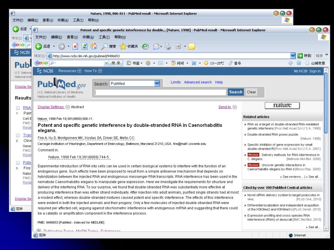Click the Refresh page icon

[85, 46]
